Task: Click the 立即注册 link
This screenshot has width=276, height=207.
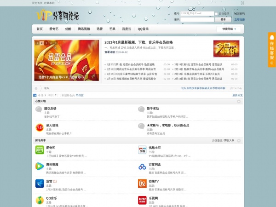Action: pos(239,19)
